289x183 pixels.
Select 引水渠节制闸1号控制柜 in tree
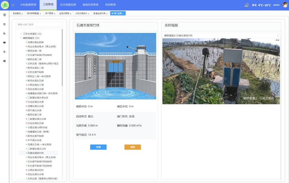[x=40, y=166]
